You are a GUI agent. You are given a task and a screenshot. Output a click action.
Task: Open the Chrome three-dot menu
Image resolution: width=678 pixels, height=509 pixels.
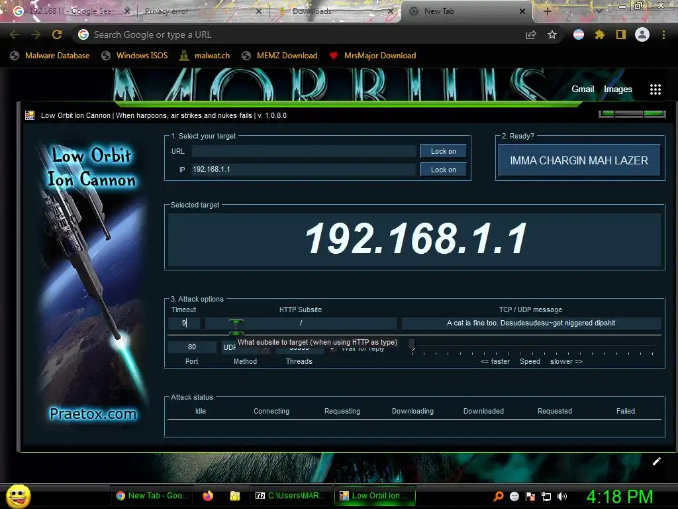click(663, 34)
